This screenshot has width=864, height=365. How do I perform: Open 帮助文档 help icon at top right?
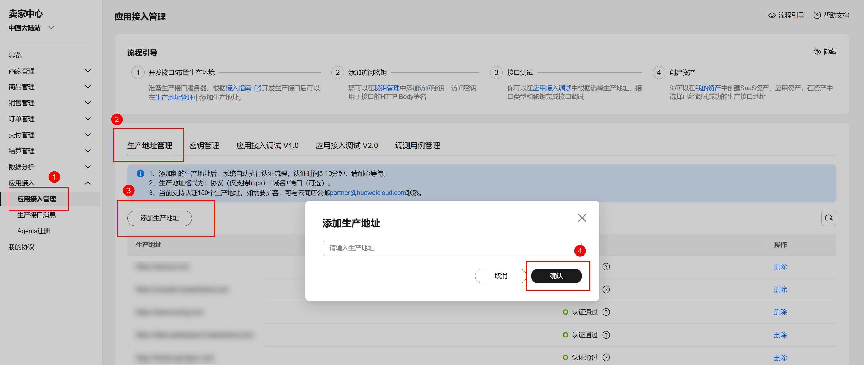pyautogui.click(x=817, y=15)
